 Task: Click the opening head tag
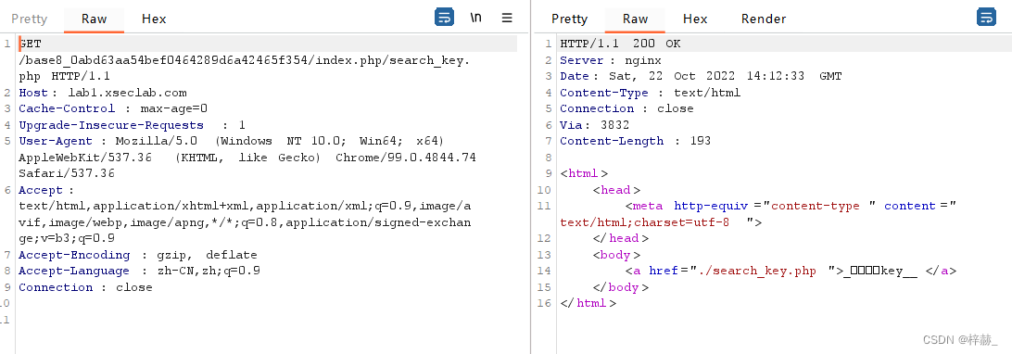click(x=616, y=190)
